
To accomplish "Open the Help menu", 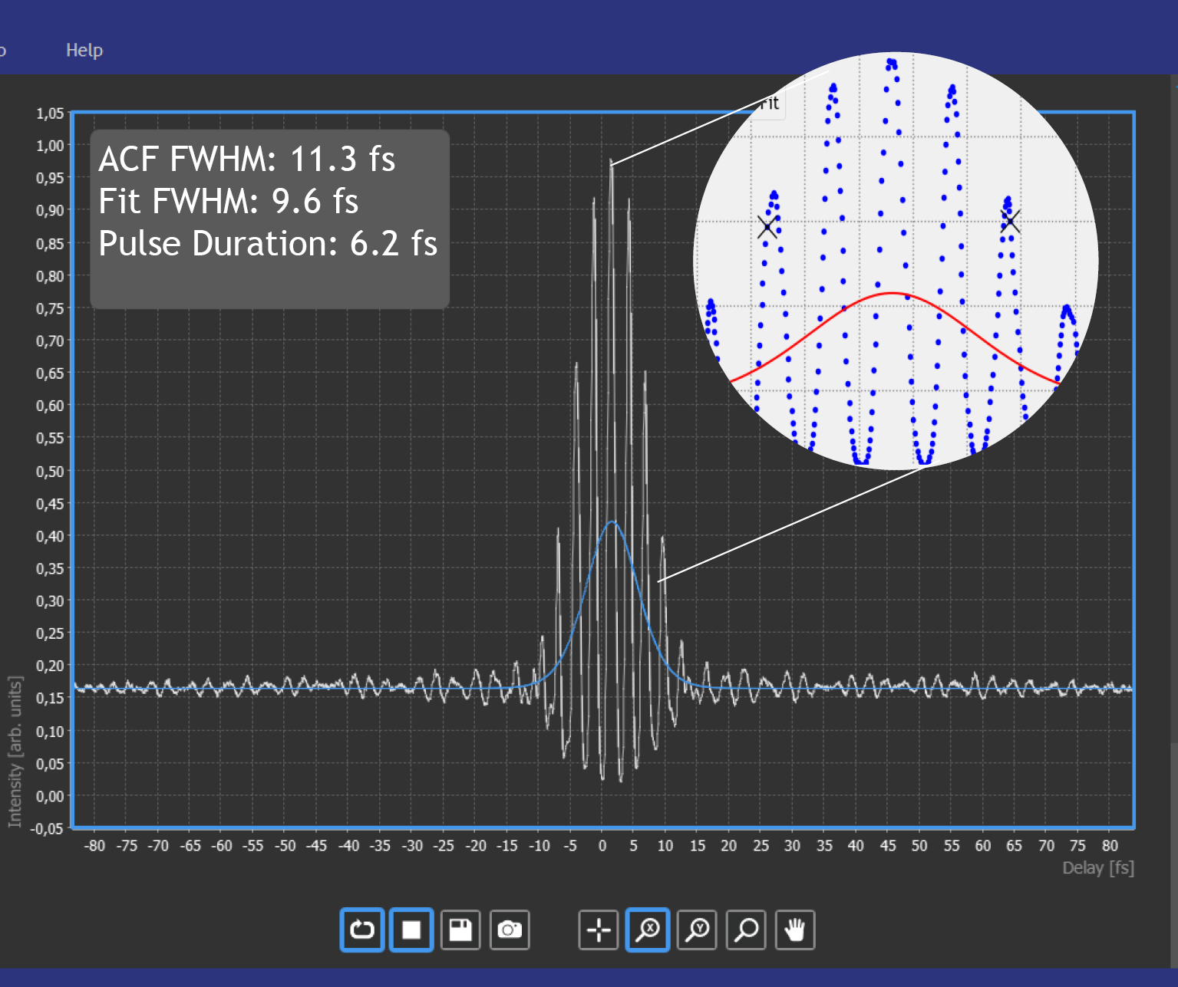I will (84, 50).
